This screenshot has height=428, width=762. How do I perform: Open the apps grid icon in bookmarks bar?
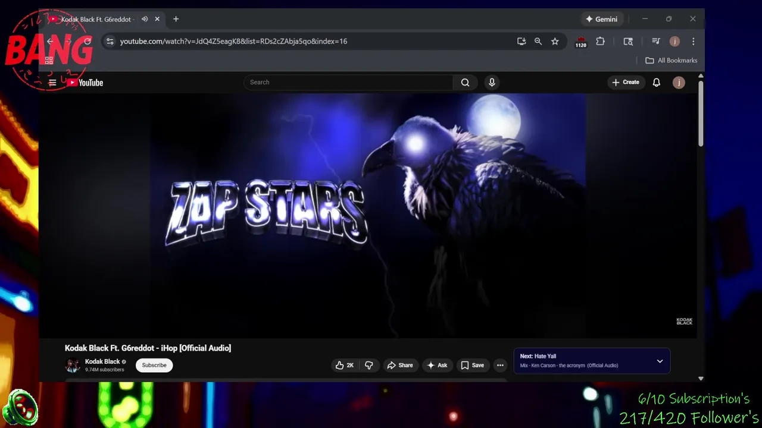click(49, 61)
